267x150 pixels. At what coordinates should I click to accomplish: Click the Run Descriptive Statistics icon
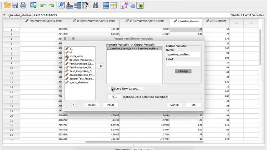click(x=86, y=5)
